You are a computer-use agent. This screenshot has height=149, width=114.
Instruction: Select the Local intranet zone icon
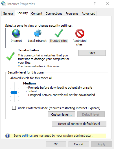click(x=38, y=33)
